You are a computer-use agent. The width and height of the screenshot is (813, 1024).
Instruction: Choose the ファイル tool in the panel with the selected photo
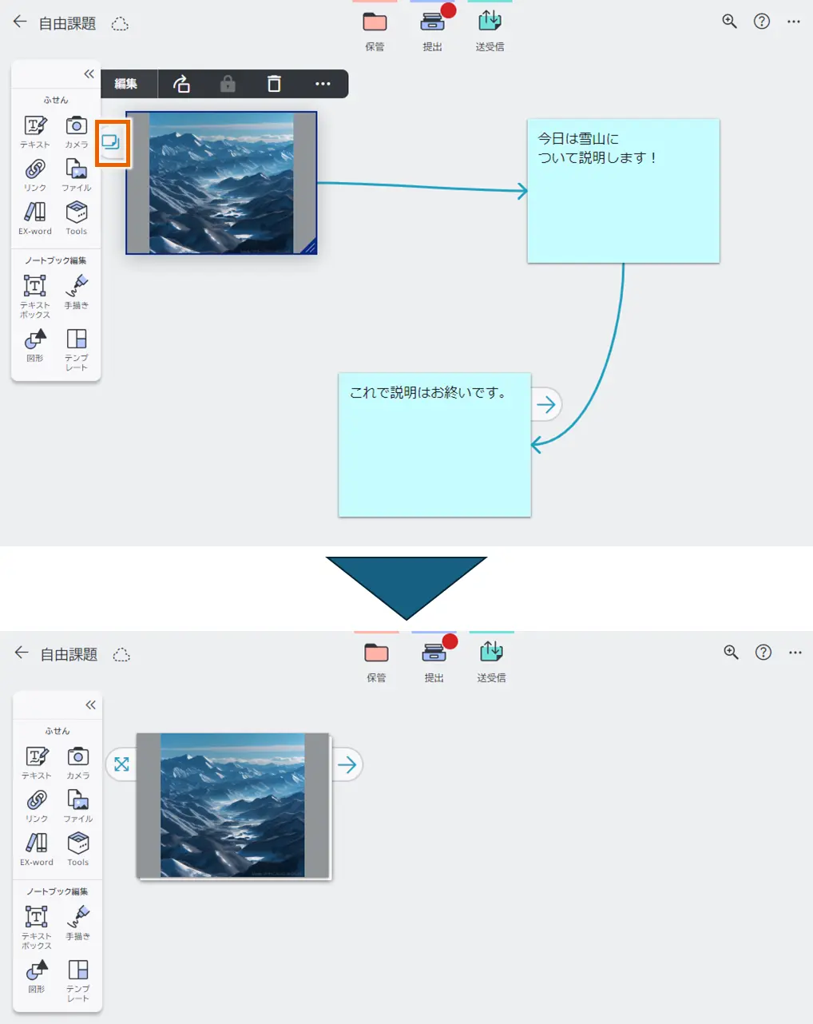click(x=77, y=175)
